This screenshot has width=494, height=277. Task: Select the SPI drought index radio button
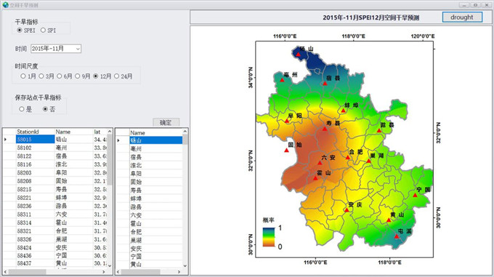pyautogui.click(x=48, y=31)
